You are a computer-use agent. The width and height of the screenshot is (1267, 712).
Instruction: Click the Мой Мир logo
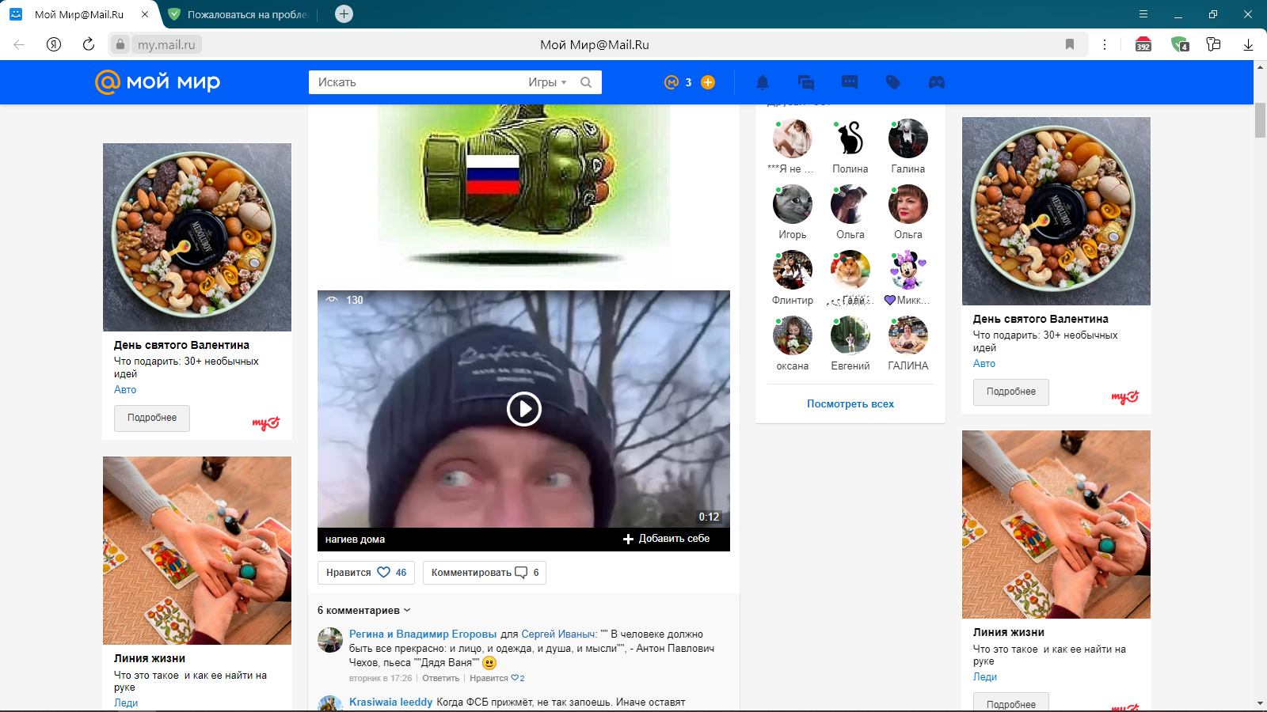(x=155, y=81)
